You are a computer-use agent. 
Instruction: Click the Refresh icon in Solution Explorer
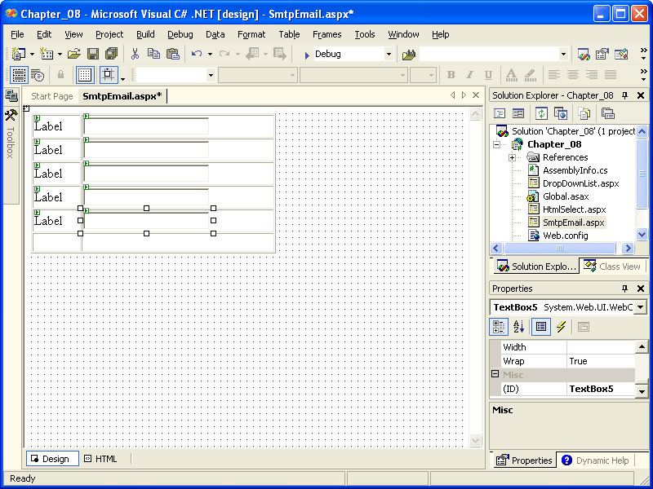(x=541, y=113)
